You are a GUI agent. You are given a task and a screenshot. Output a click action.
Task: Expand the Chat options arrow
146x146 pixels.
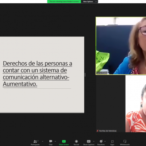point(55,141)
